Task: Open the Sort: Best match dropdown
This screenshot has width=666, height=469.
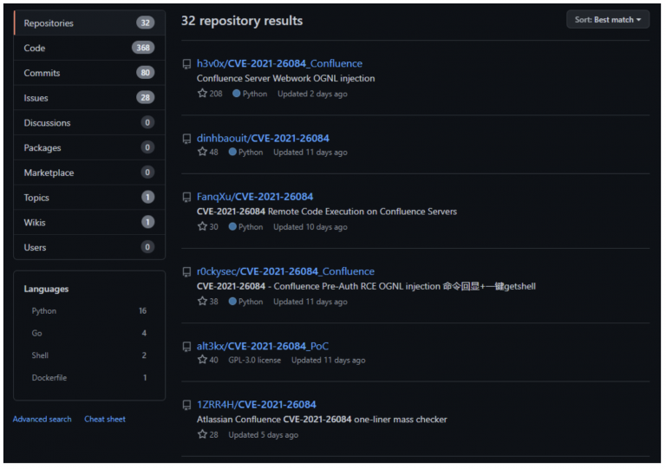Action: point(607,20)
